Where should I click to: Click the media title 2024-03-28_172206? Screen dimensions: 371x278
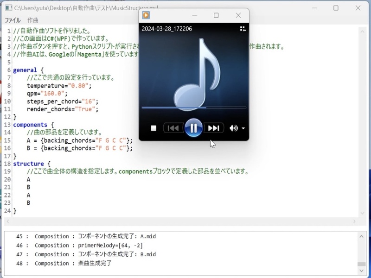tap(167, 29)
